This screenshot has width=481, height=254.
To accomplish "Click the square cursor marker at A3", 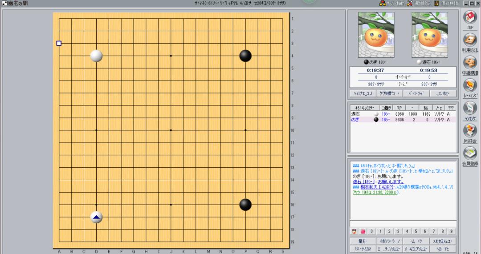I will pyautogui.click(x=59, y=43).
